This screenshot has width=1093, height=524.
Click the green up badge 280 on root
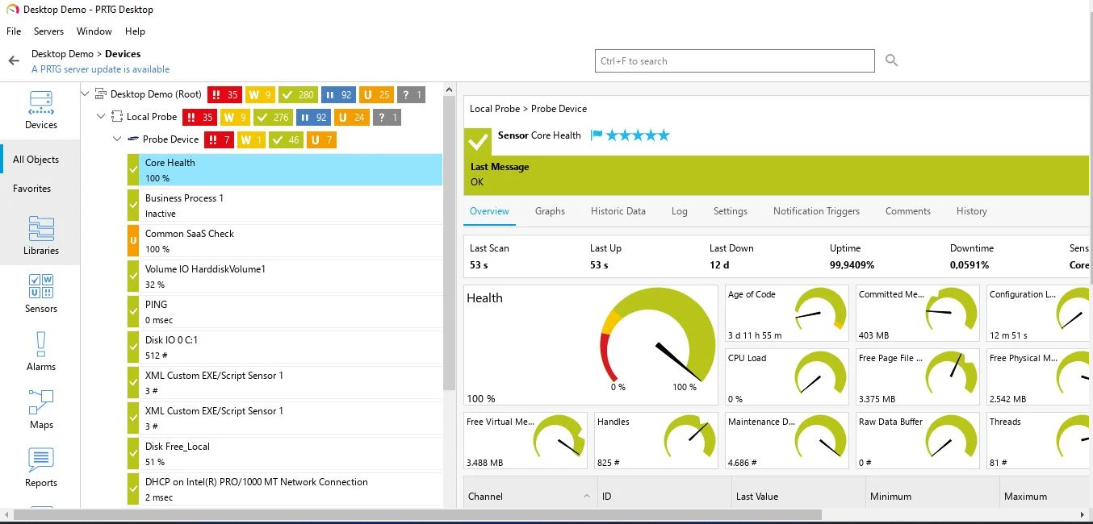[x=298, y=94]
